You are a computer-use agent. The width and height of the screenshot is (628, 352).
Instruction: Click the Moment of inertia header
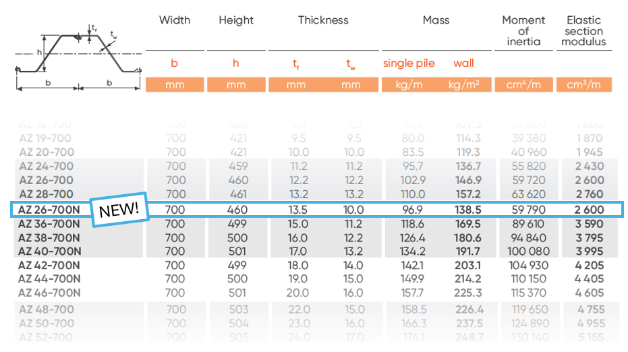click(x=523, y=31)
